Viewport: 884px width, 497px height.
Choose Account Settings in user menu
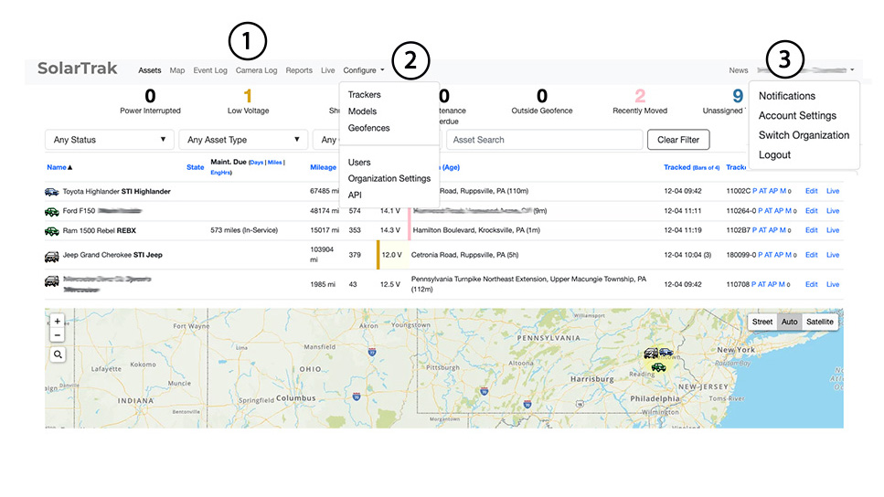tap(797, 116)
